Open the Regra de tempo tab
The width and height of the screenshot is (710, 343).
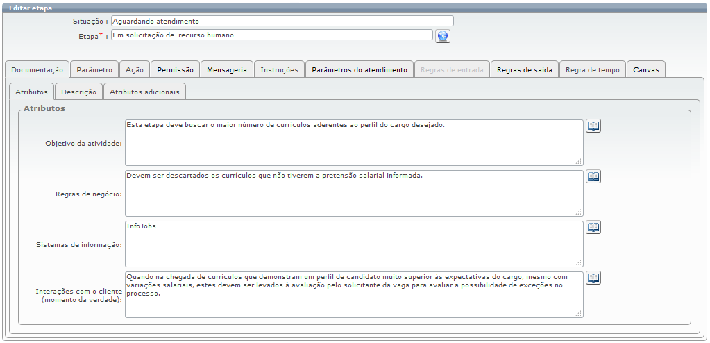592,69
